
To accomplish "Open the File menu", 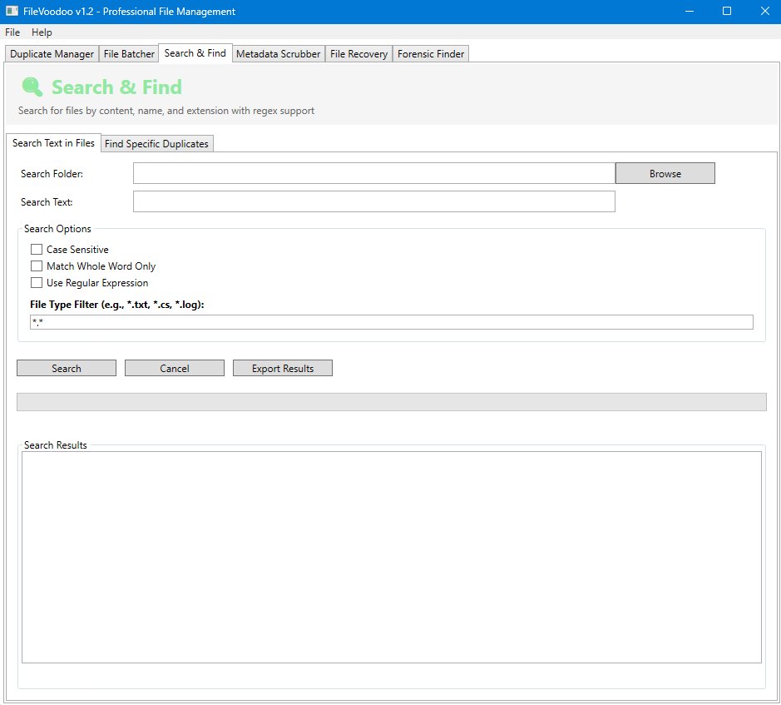I will pos(12,32).
